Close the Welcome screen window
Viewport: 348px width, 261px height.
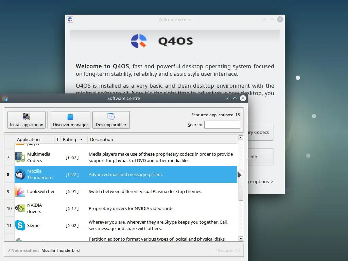(x=280, y=19)
